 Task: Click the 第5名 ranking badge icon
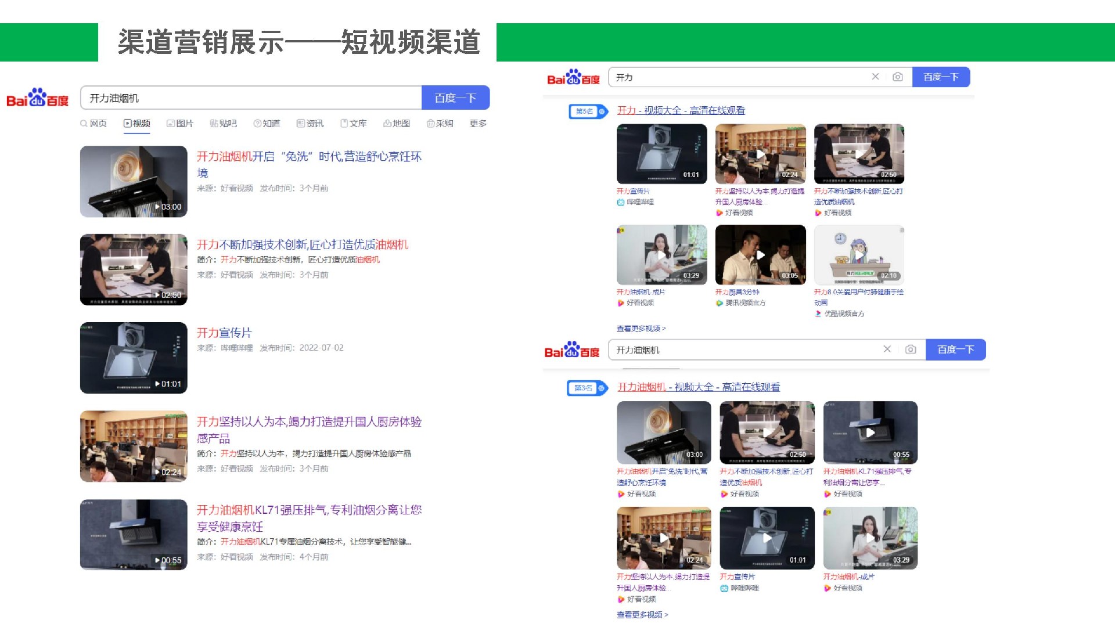click(588, 111)
